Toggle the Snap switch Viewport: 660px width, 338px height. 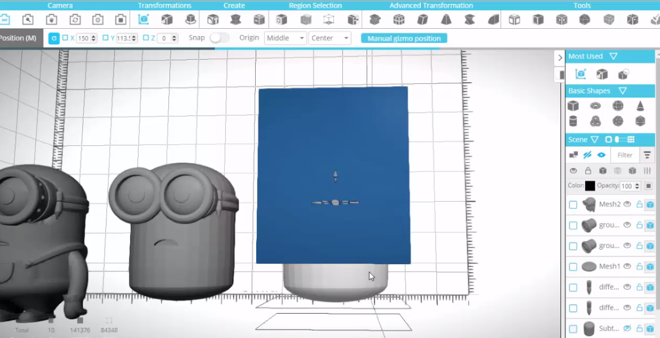coord(219,38)
